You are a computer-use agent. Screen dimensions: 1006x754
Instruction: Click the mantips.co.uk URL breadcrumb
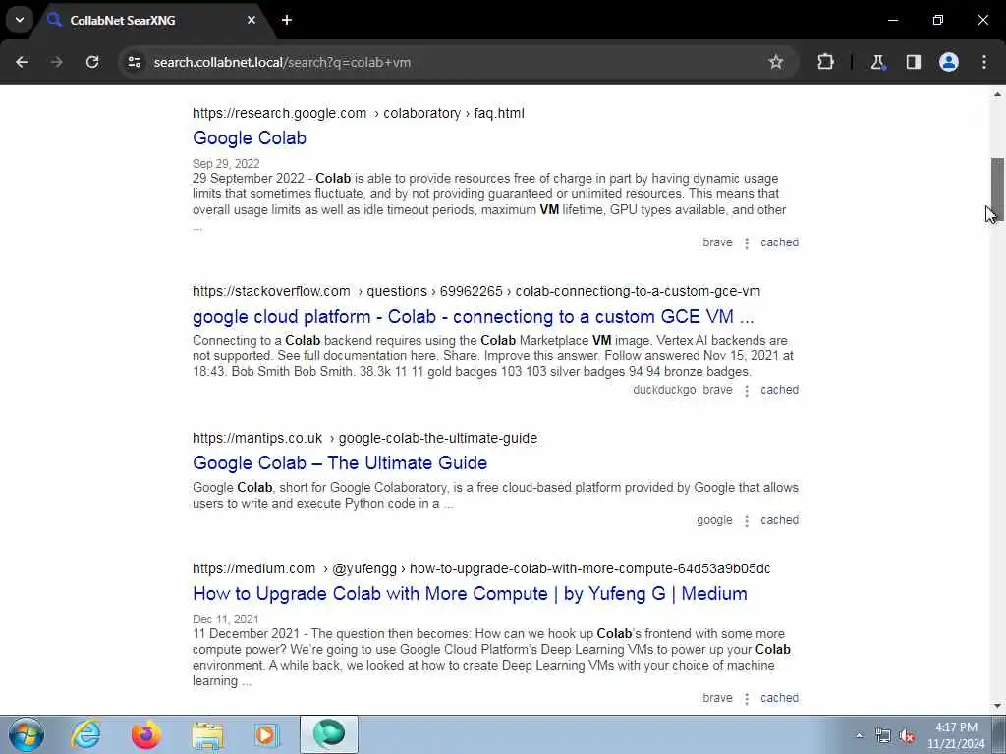(x=365, y=438)
